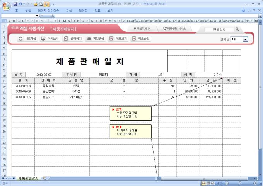Save the workbook via the floppy icon
263x186 pixels.
coord(15,4)
